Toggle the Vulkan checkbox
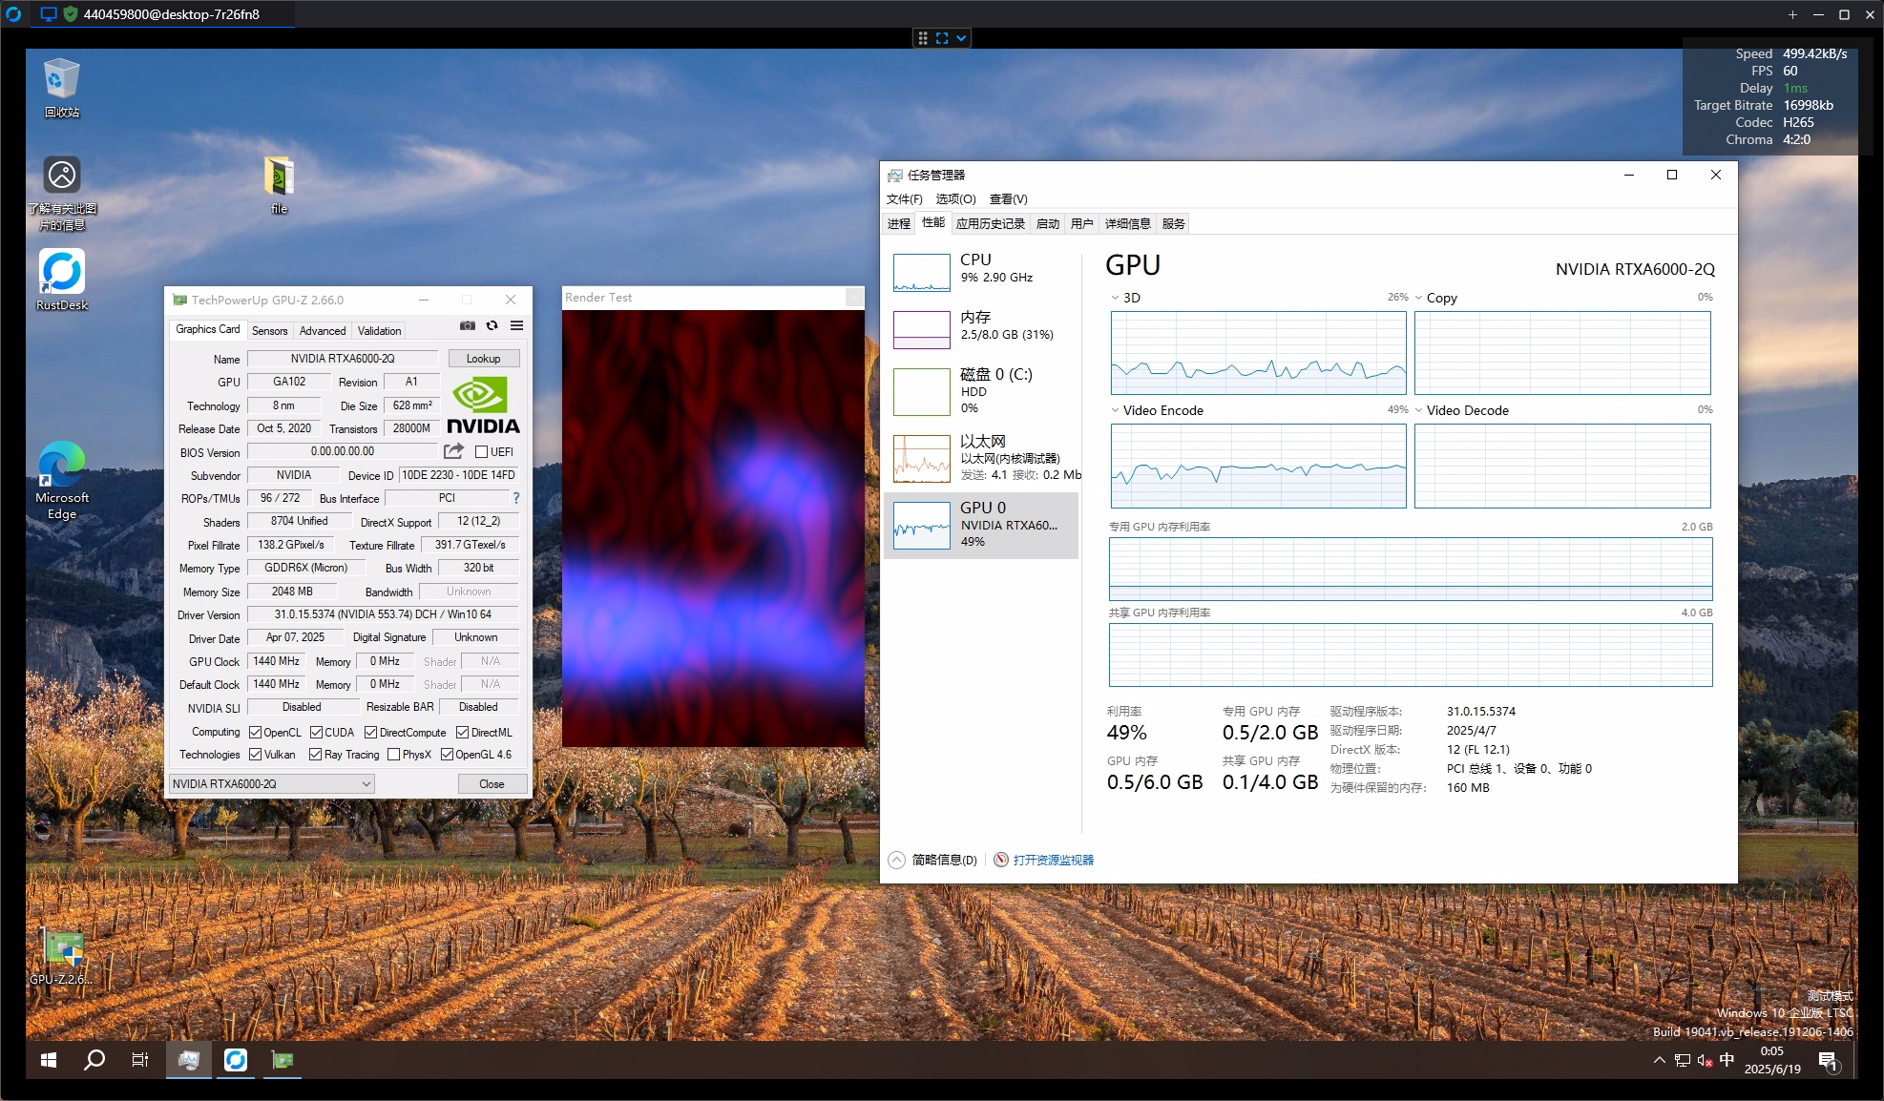This screenshot has width=1884, height=1101. [x=256, y=755]
